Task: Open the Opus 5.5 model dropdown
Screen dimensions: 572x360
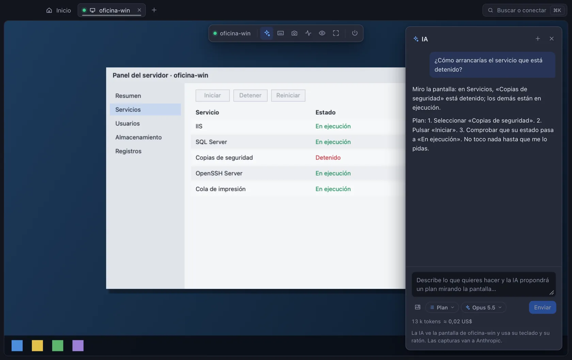Action: [x=483, y=308]
